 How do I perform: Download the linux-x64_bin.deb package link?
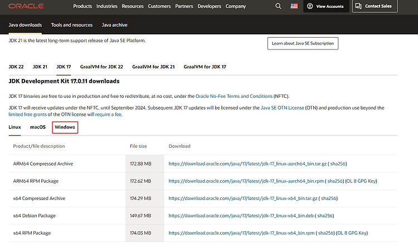241,216
